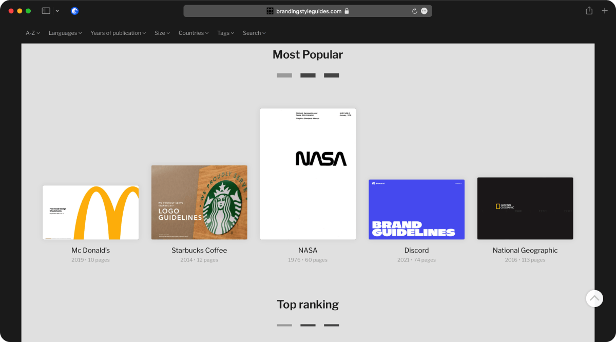
Task: Click the '1976 · 60 pages' text
Action: [308, 260]
